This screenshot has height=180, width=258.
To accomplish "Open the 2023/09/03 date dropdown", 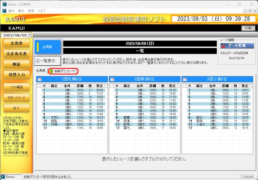I will coord(30,35).
